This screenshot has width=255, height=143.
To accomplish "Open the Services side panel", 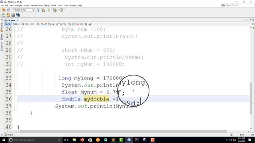I will pyautogui.click(x=2, y=46).
